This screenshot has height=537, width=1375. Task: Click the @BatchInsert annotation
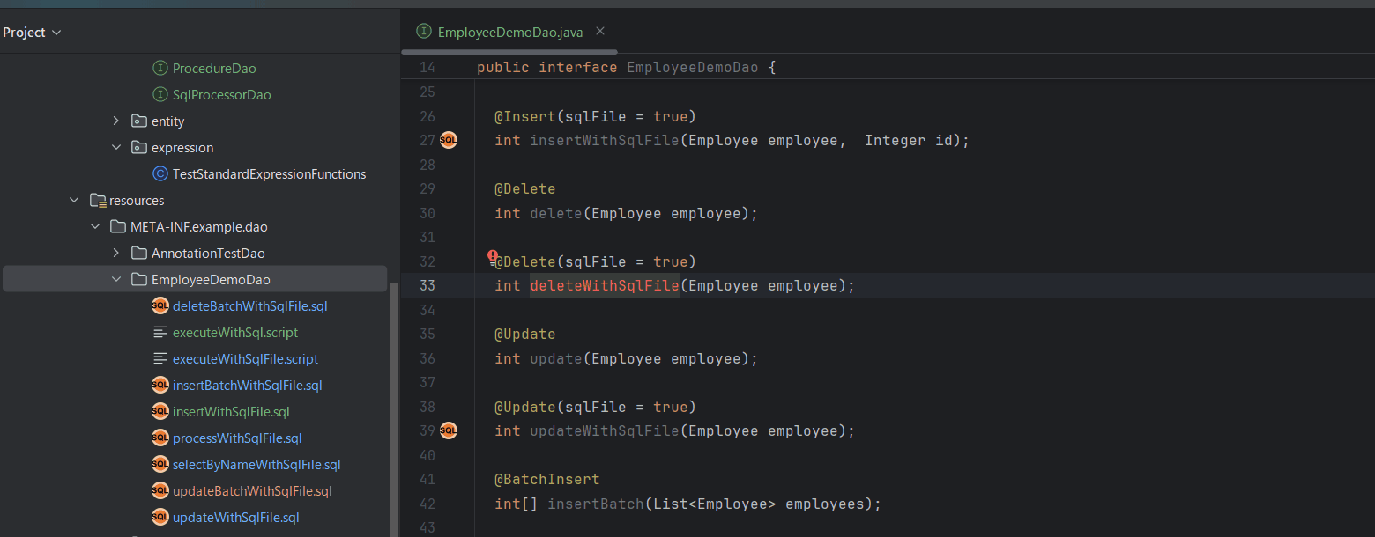(546, 479)
